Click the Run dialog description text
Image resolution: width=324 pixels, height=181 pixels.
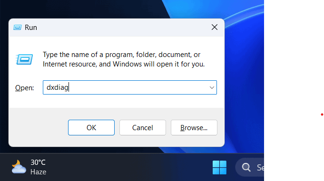tap(124, 59)
